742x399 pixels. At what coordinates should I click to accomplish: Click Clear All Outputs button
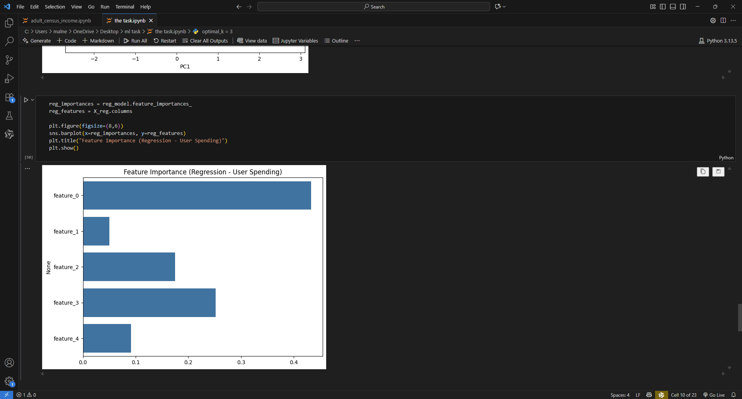click(x=205, y=41)
